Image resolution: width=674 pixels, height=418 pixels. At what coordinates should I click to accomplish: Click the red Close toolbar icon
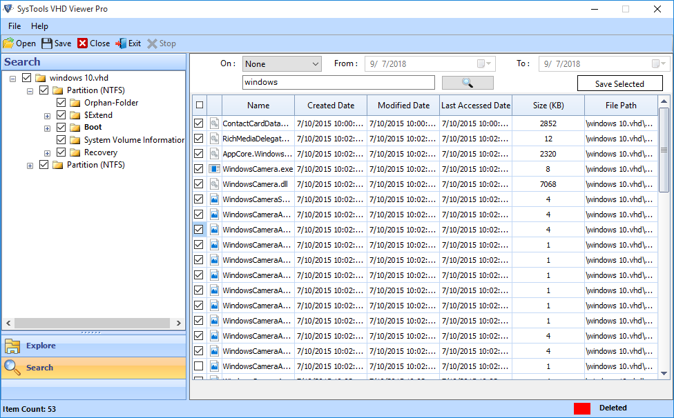click(83, 43)
